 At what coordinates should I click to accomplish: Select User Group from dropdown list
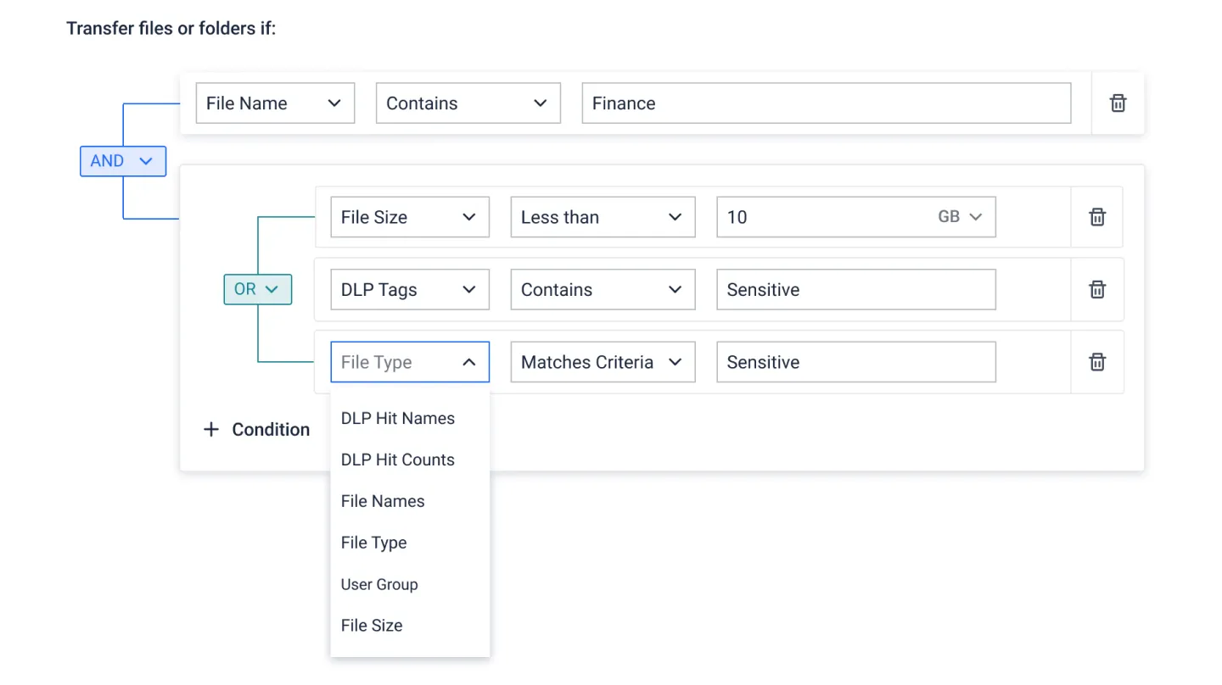point(379,585)
